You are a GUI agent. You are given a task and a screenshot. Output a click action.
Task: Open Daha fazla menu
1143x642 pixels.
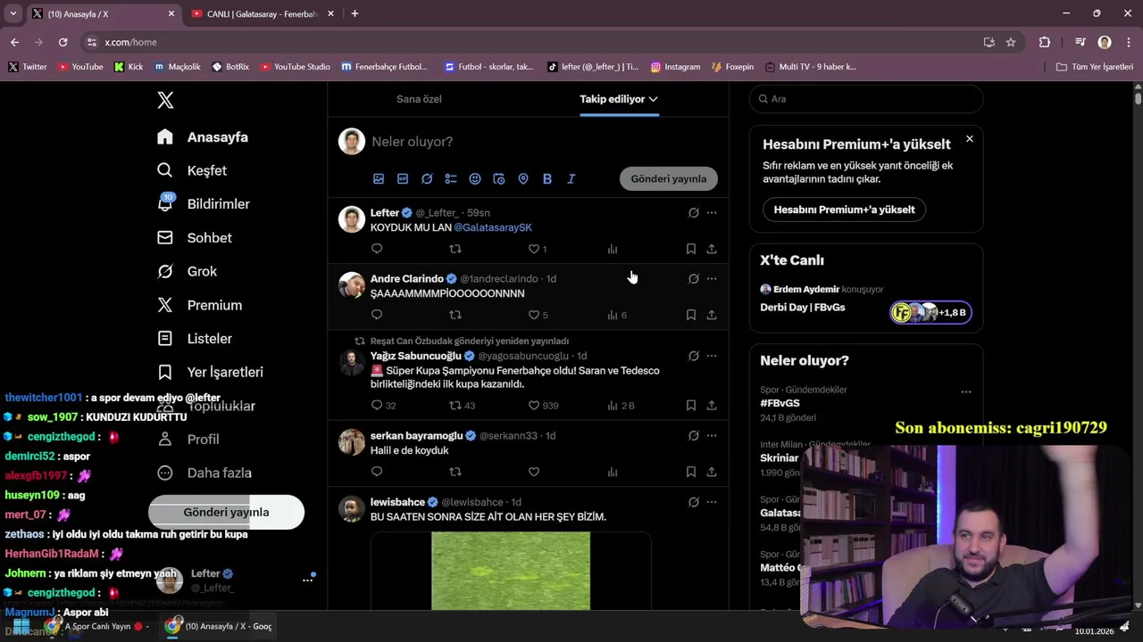[x=204, y=473]
